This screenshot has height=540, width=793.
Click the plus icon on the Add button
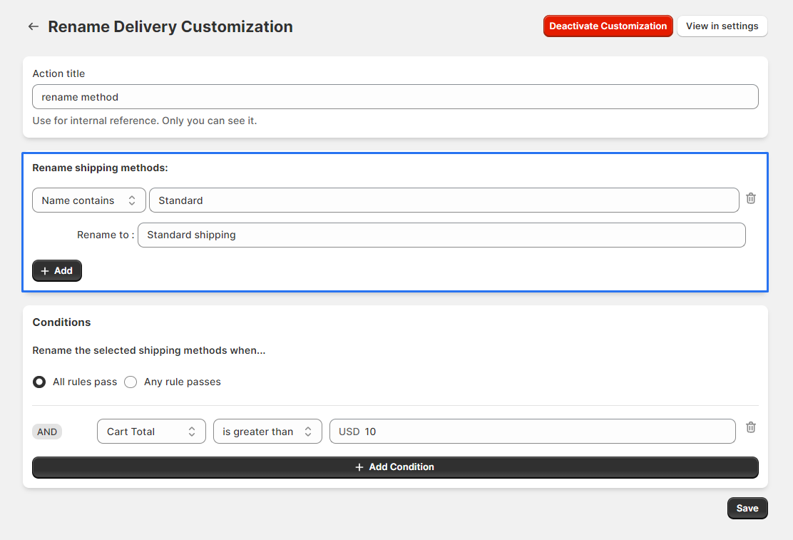click(x=45, y=270)
